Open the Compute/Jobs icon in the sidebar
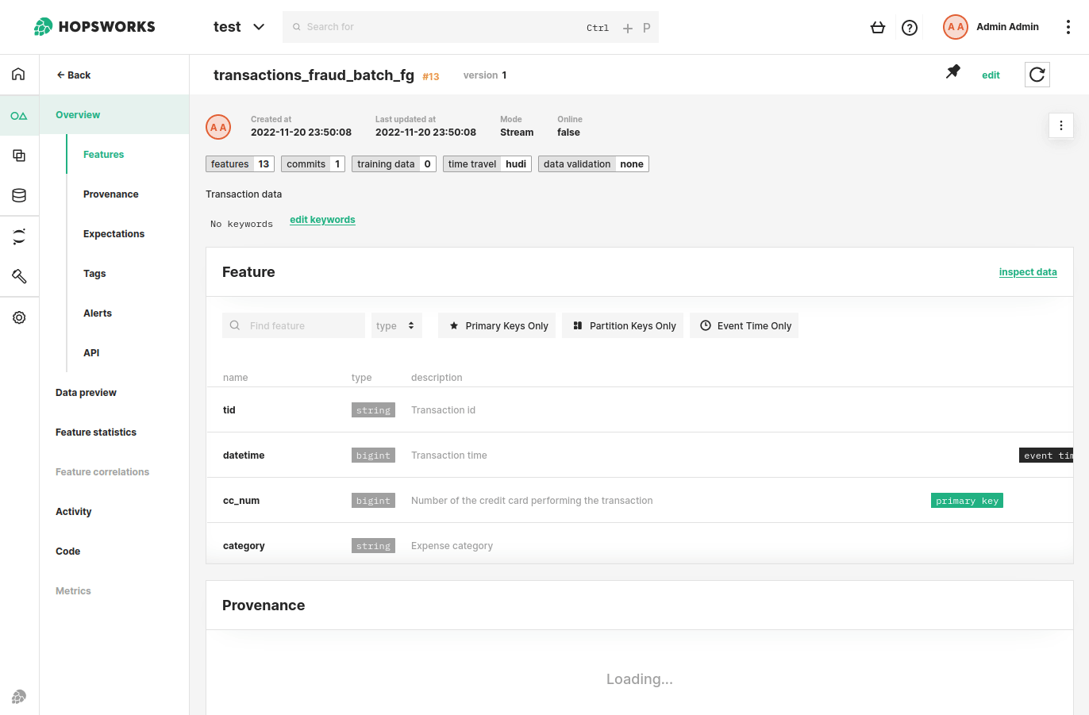The height and width of the screenshot is (715, 1089). [18, 156]
